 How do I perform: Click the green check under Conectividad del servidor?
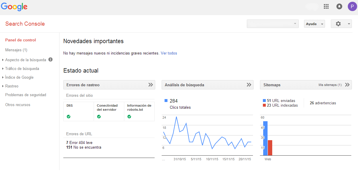[x=99, y=117]
